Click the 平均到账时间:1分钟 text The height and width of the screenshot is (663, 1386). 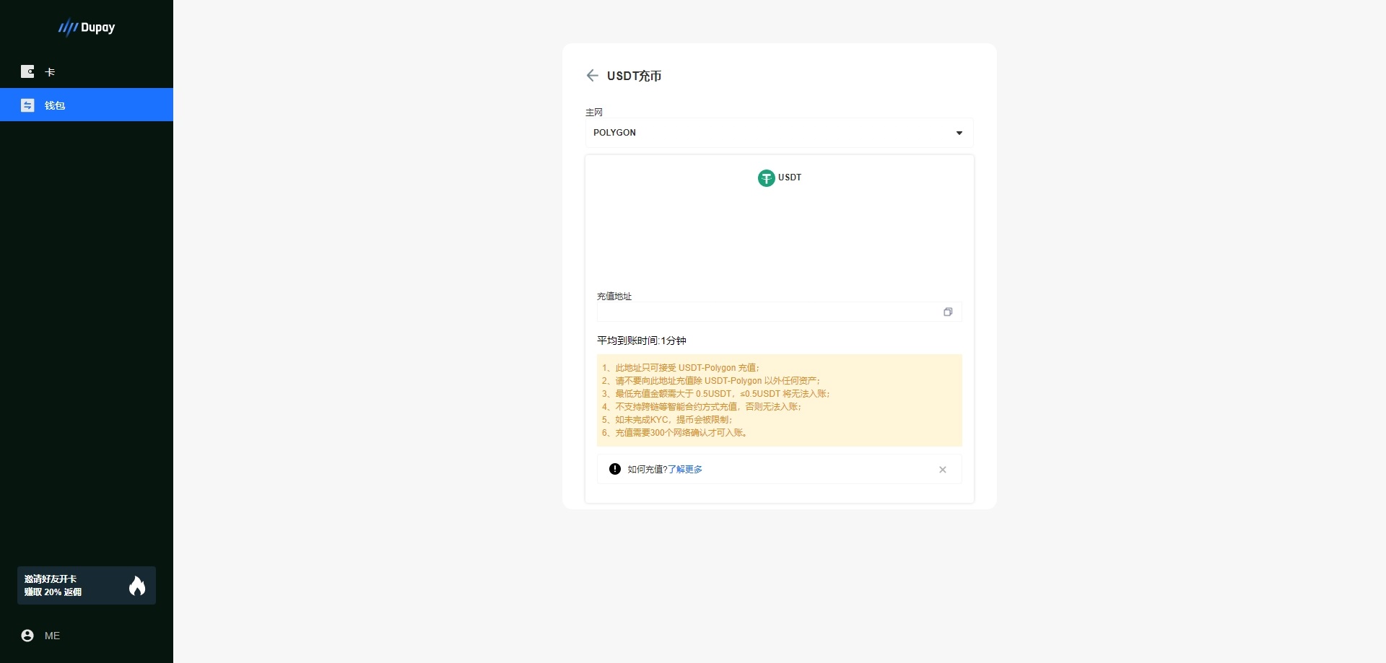[642, 341]
